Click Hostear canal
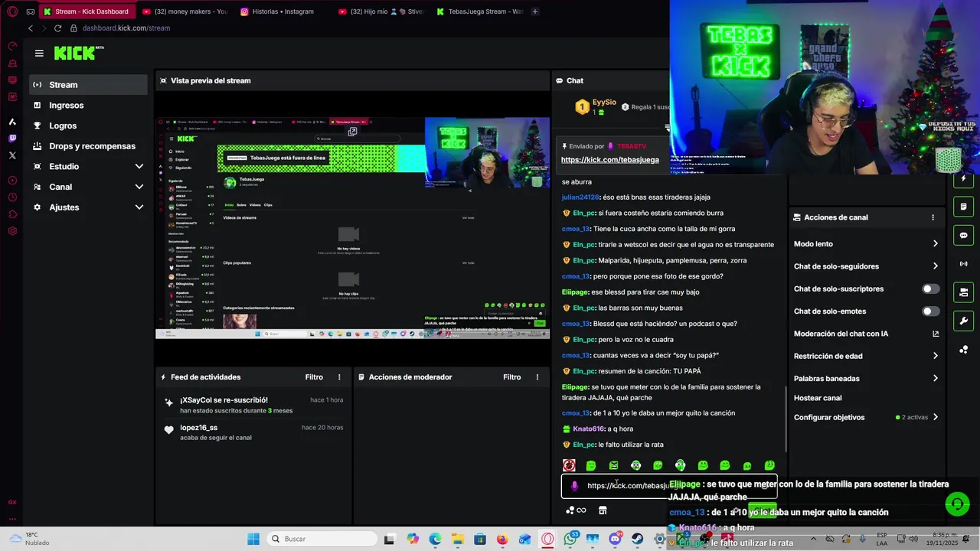 (818, 398)
